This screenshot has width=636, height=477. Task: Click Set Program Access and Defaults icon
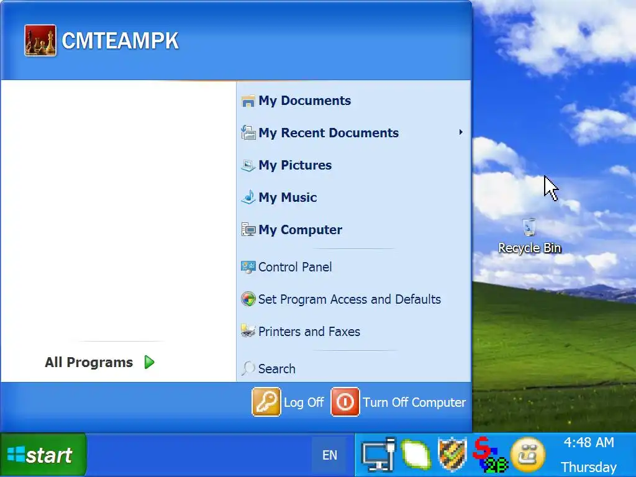coord(248,299)
